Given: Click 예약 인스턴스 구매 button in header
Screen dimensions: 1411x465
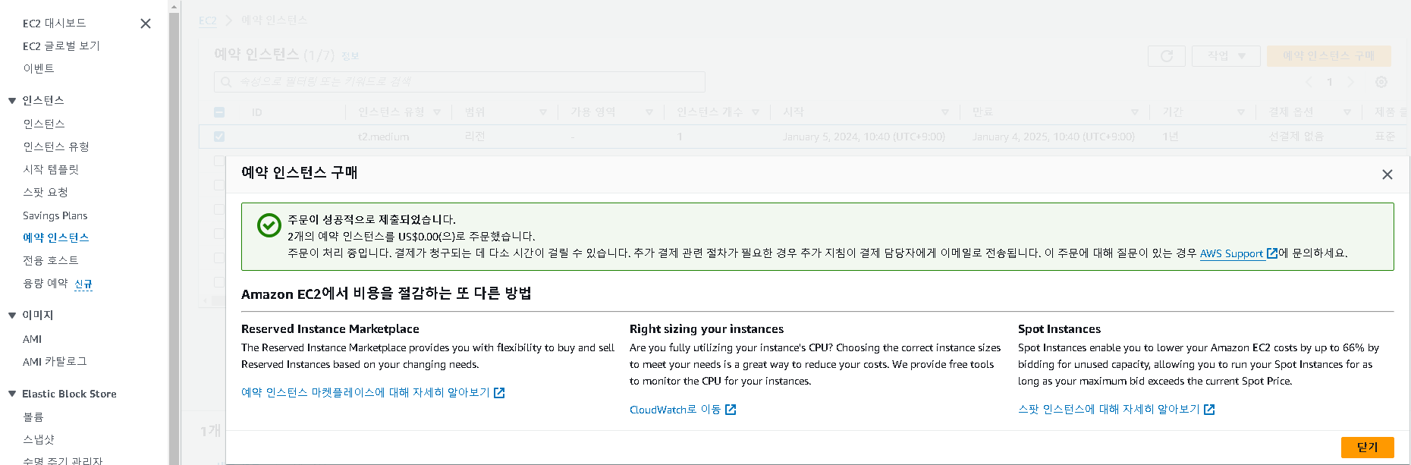Looking at the screenshot, I should click(1329, 56).
